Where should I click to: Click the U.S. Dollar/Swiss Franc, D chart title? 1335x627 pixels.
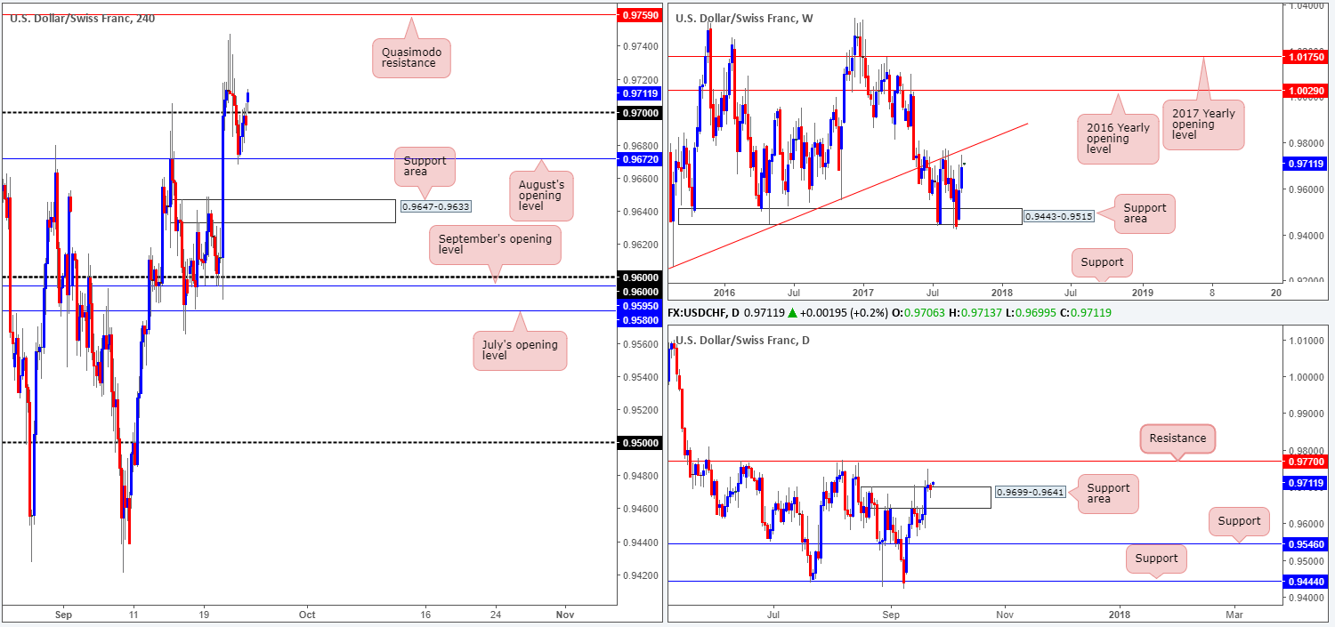(x=742, y=341)
